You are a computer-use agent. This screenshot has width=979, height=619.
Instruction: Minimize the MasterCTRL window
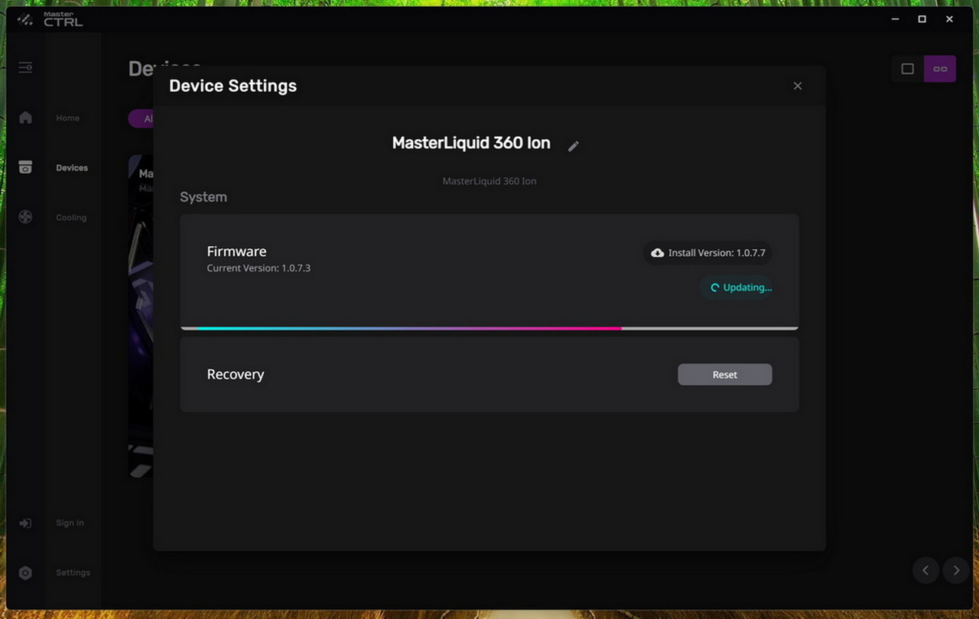[x=896, y=19]
